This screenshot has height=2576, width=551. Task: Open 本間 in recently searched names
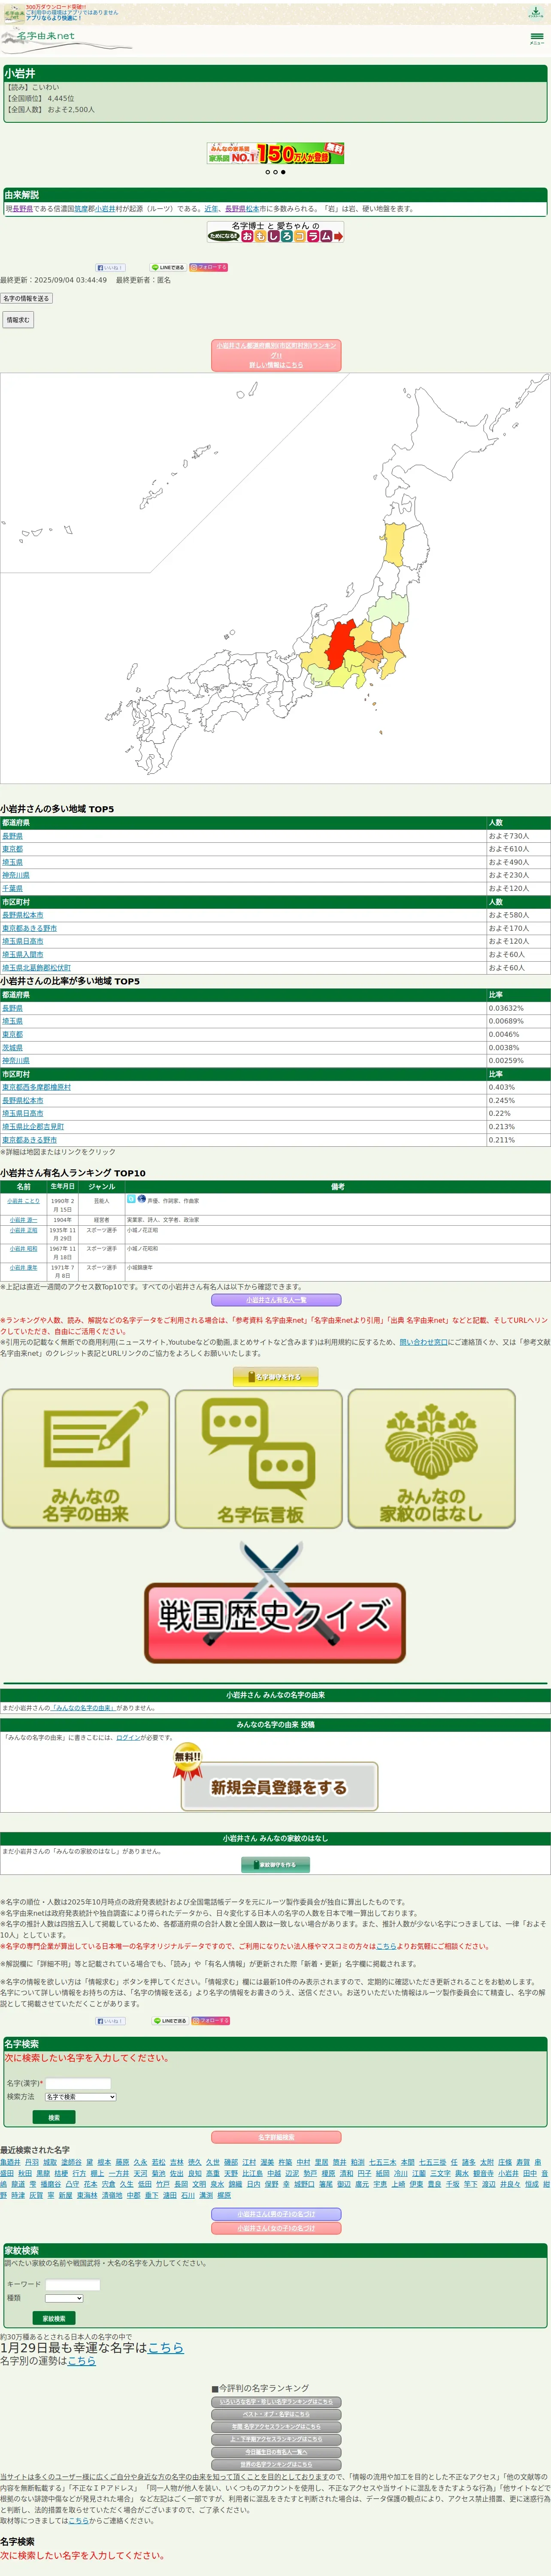click(x=407, y=2162)
